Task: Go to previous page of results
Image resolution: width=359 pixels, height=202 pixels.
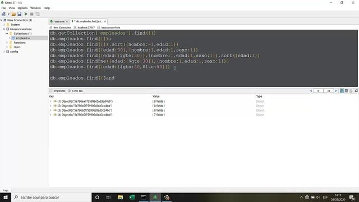Action: coord(311,91)
